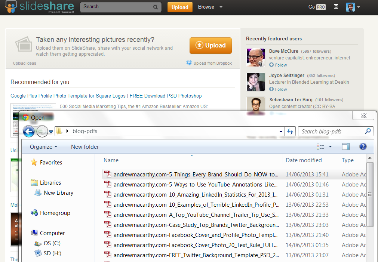
Task: Click the Favorites star icon
Action: 34,162
